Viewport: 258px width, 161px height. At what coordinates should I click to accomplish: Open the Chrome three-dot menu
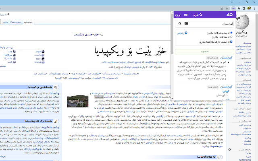254,8
